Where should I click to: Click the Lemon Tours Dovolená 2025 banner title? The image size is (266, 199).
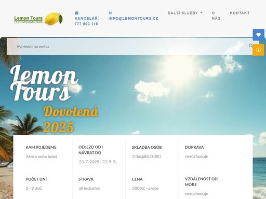[55, 99]
